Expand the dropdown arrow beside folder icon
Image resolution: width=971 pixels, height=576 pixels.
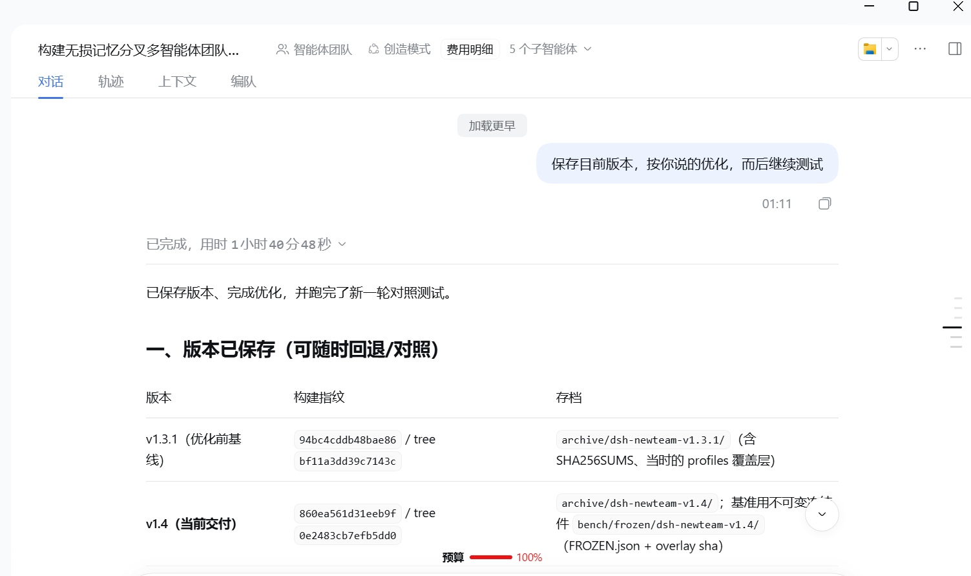pos(889,49)
